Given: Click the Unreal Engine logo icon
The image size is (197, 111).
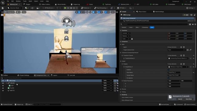Looking at the screenshot, I should (3, 2).
